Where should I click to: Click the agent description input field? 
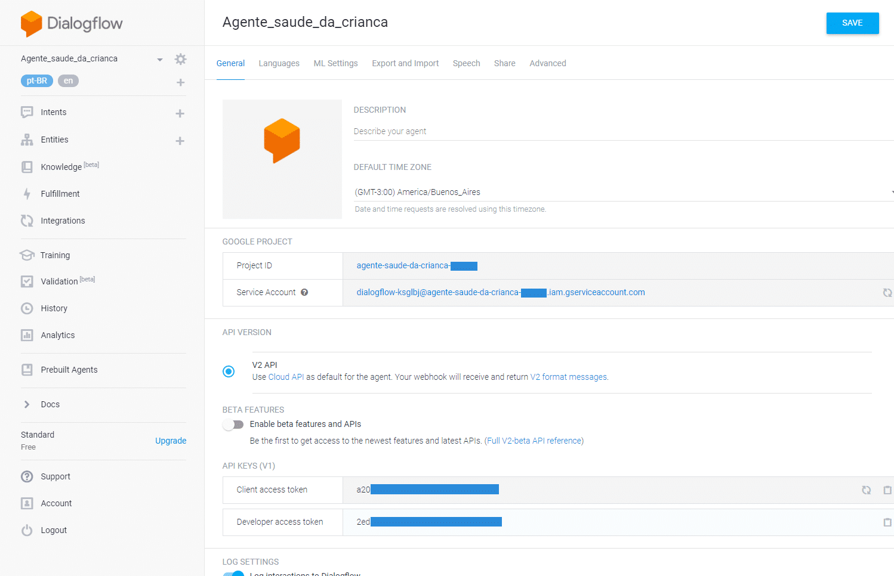(477, 131)
